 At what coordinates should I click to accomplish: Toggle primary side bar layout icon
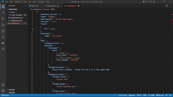coord(144,2)
